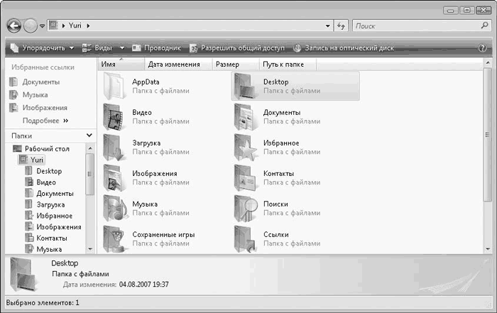Viewport: 497px width, 313px height.
Task: Select the Избранное star folder icon
Action: pos(246,147)
